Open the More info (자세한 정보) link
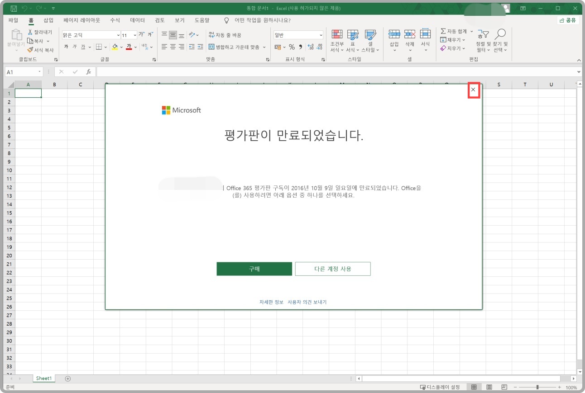The width and height of the screenshot is (585, 393). click(271, 302)
